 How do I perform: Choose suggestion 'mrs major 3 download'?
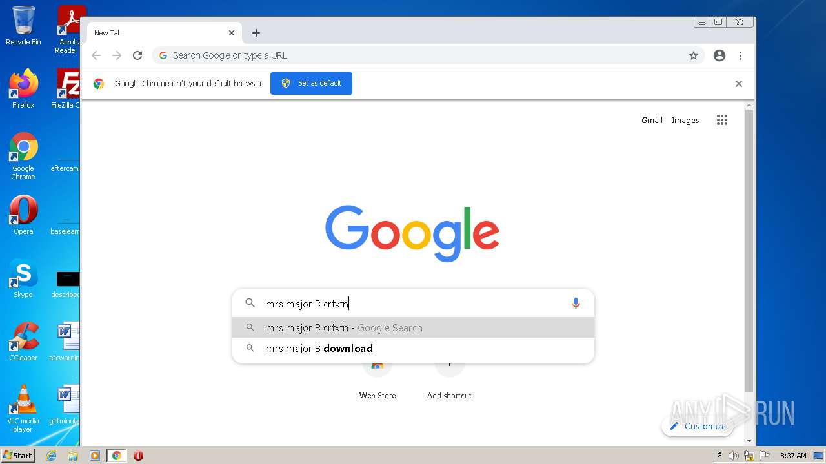pos(413,348)
